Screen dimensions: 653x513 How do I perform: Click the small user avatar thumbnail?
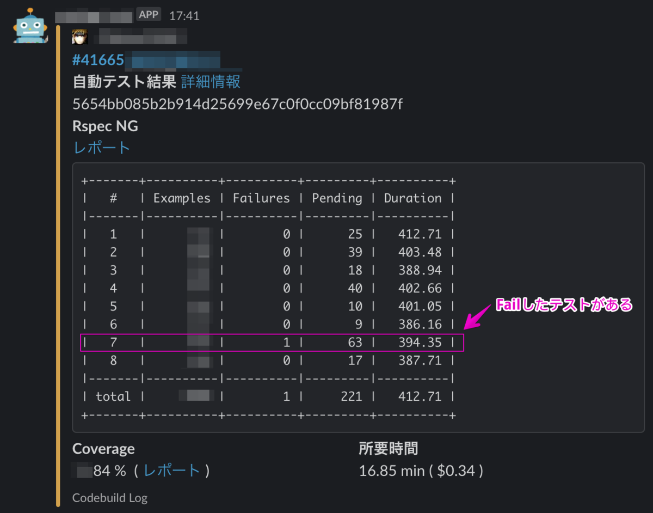pyautogui.click(x=80, y=38)
